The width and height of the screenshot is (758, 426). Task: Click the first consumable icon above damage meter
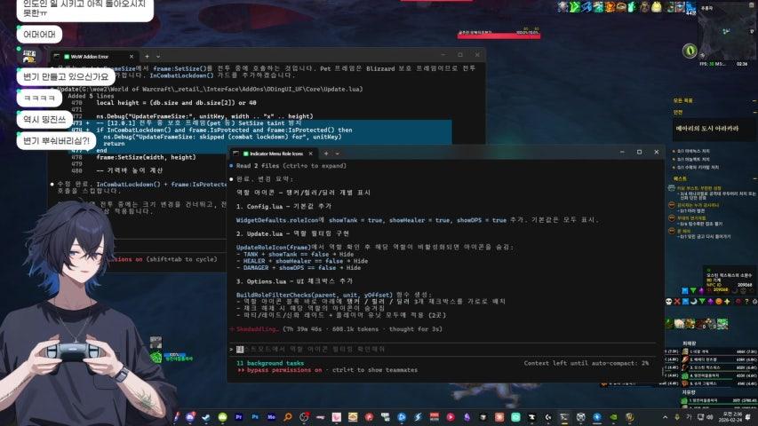point(669,324)
